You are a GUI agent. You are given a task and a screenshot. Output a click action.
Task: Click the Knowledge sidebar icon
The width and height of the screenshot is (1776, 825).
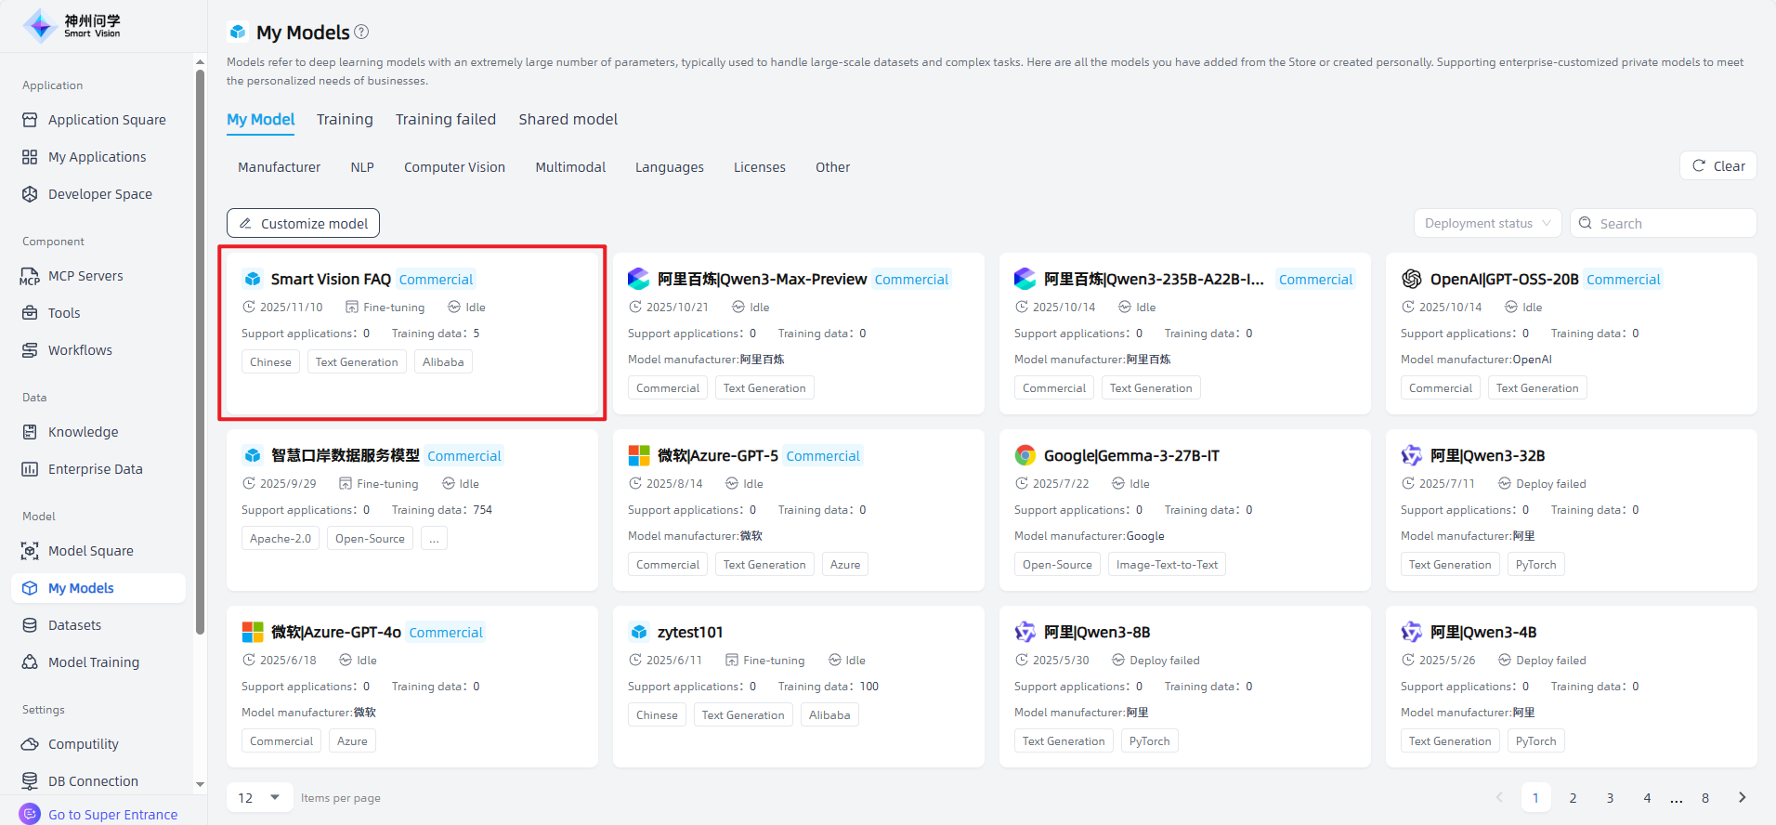tap(30, 432)
